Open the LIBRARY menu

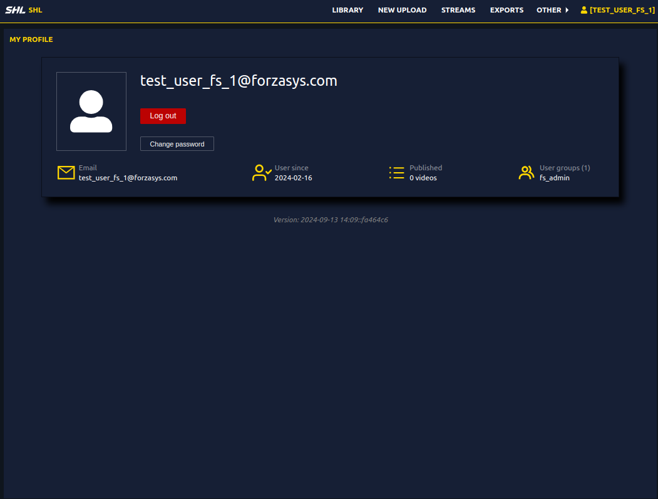pyautogui.click(x=347, y=10)
